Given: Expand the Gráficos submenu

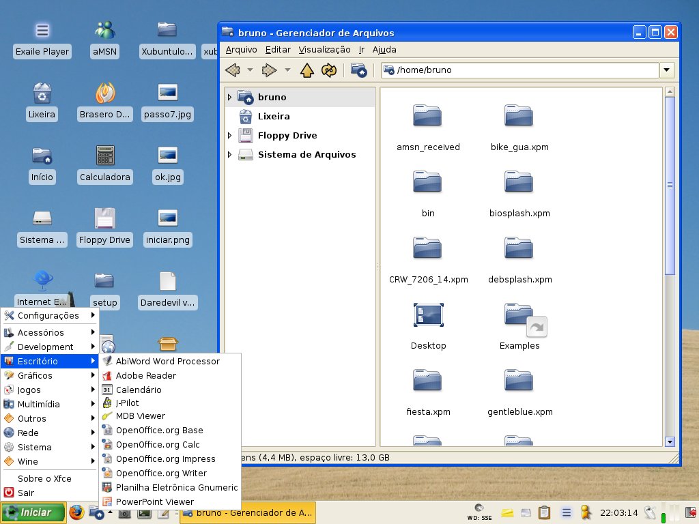Looking at the screenshot, I should point(49,376).
